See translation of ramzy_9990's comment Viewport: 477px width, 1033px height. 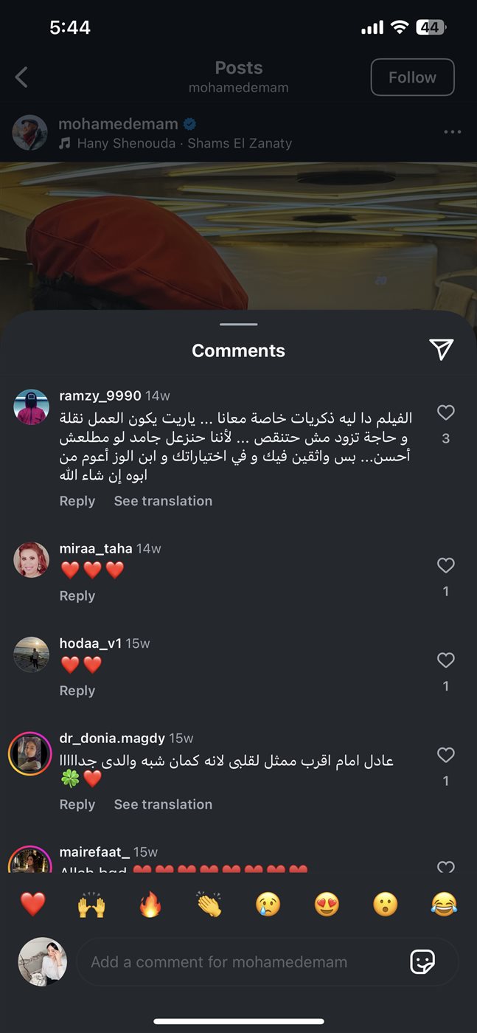(163, 501)
